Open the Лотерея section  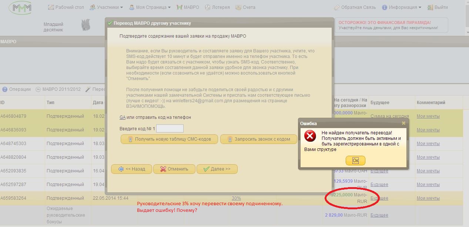tap(217, 7)
